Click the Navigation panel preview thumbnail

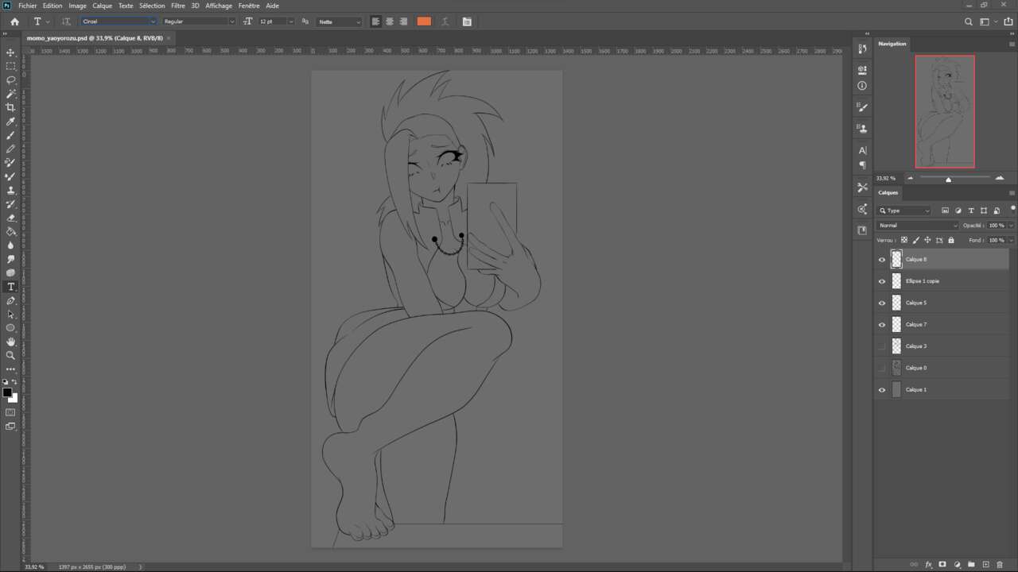[945, 111]
